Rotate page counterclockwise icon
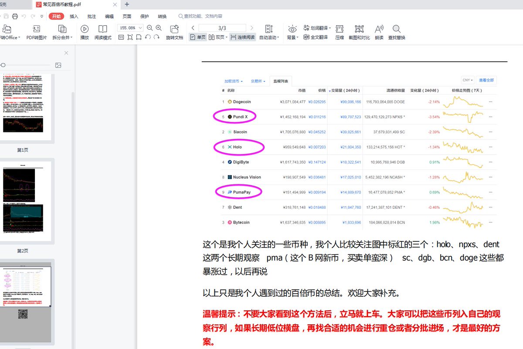The image size is (523, 349). pyautogui.click(x=148, y=37)
